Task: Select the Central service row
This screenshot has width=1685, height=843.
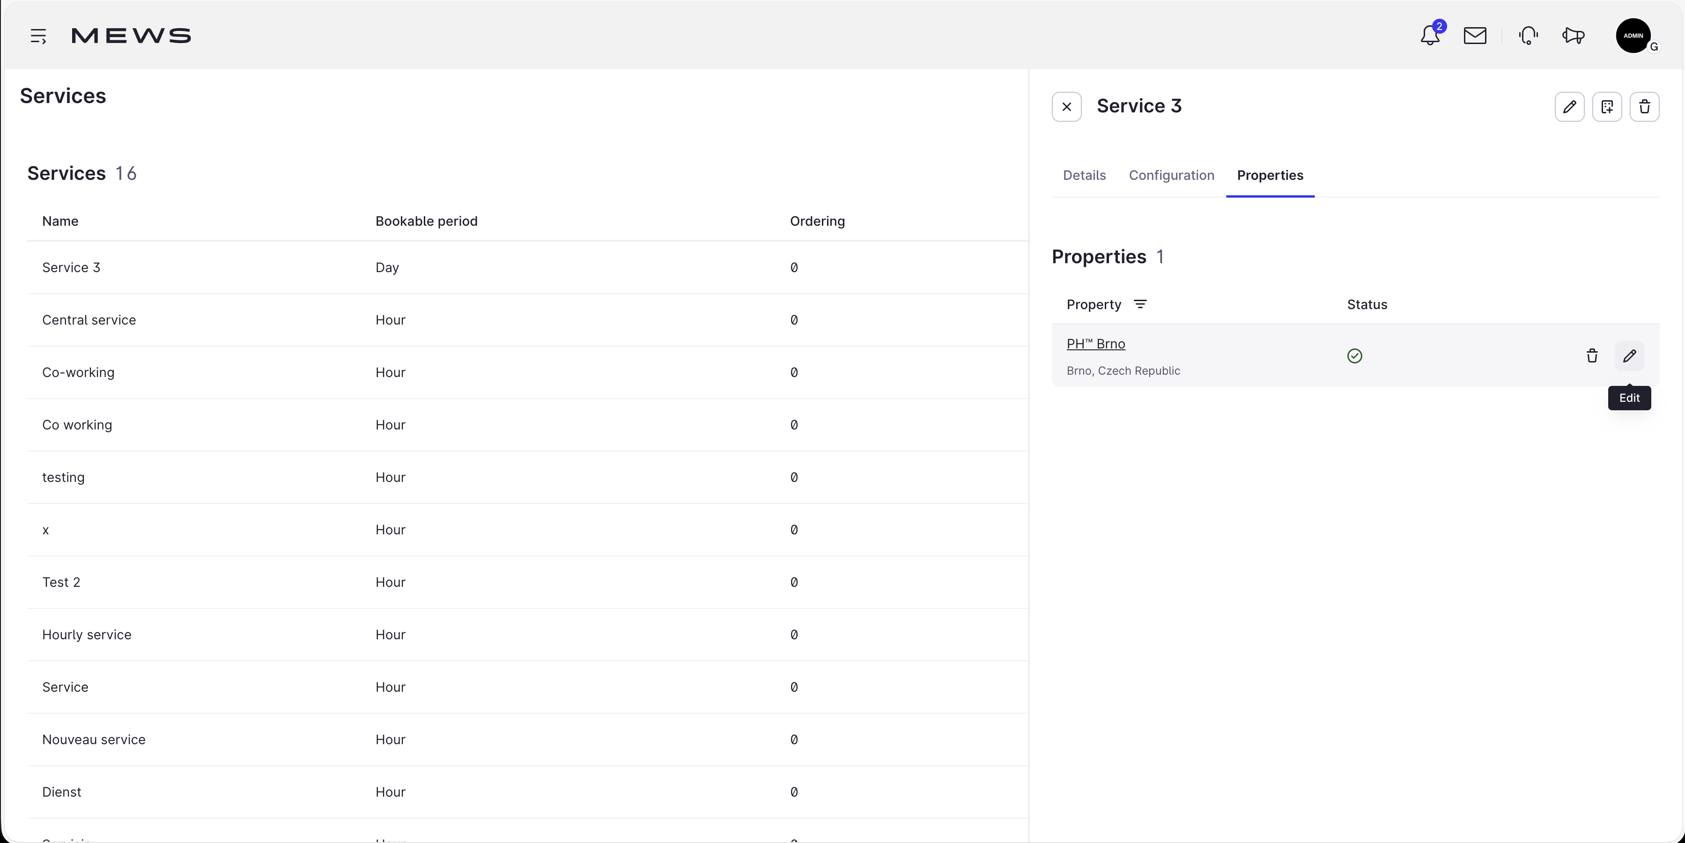Action: click(527, 320)
